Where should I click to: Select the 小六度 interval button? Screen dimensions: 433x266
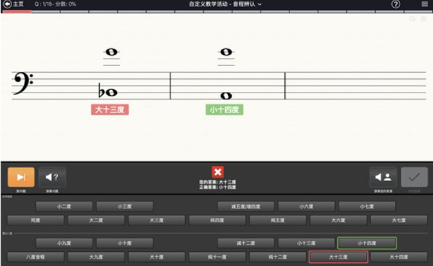click(x=306, y=206)
